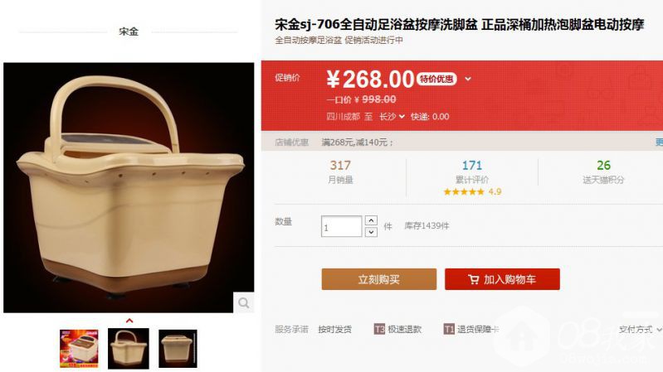This screenshot has width=663, height=372.
Task: Click the 特价优惠 promotion badge
Action: click(436, 79)
